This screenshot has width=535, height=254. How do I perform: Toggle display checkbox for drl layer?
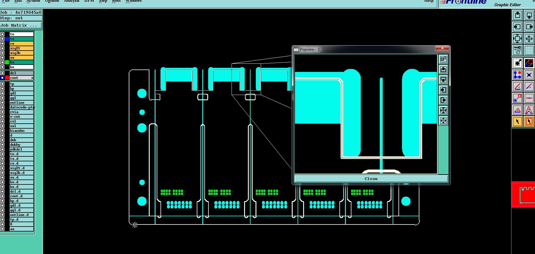(x=2, y=73)
